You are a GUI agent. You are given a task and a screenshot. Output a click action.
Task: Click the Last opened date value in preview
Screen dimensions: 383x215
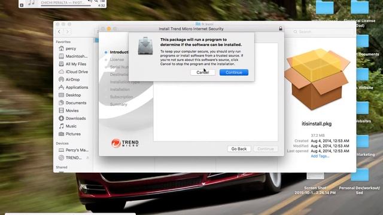point(330,151)
